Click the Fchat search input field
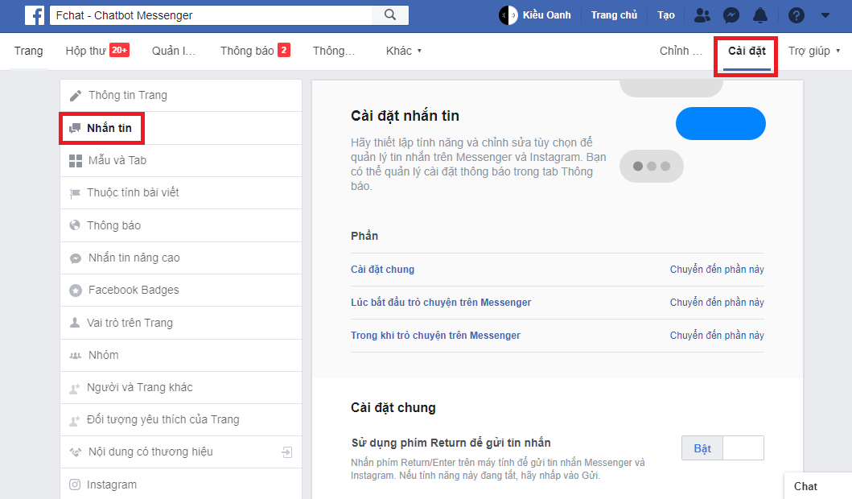852x499 pixels. (x=211, y=15)
